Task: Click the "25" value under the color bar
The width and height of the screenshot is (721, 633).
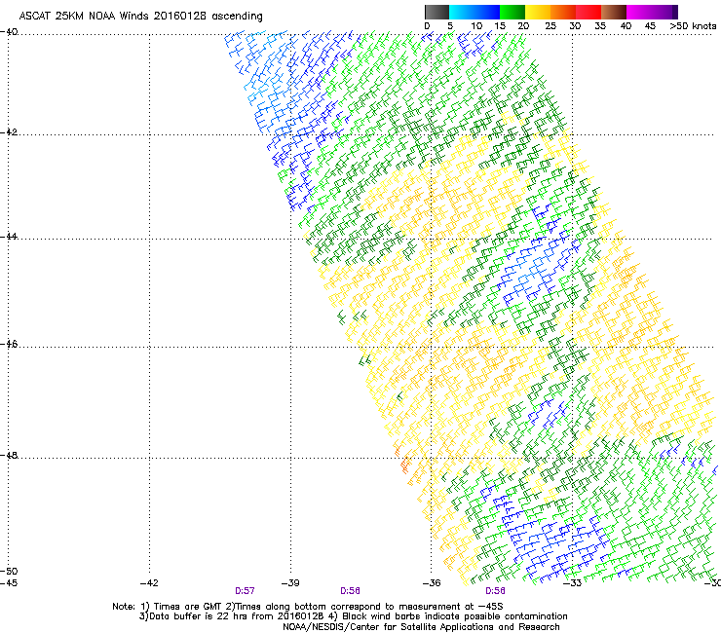Action: (x=550, y=26)
